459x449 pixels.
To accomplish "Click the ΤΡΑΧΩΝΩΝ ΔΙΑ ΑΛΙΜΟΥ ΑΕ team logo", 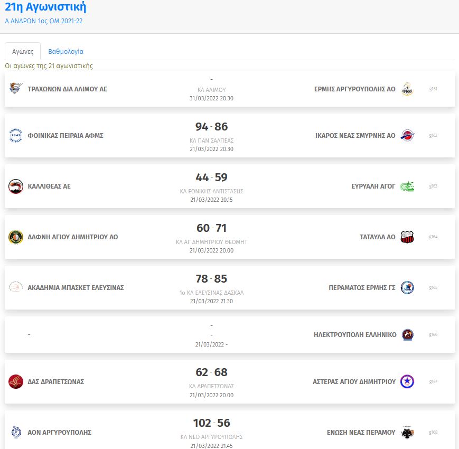I will point(16,88).
